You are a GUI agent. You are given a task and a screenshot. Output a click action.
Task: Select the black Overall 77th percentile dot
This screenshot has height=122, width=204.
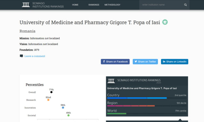(x=51, y=92)
